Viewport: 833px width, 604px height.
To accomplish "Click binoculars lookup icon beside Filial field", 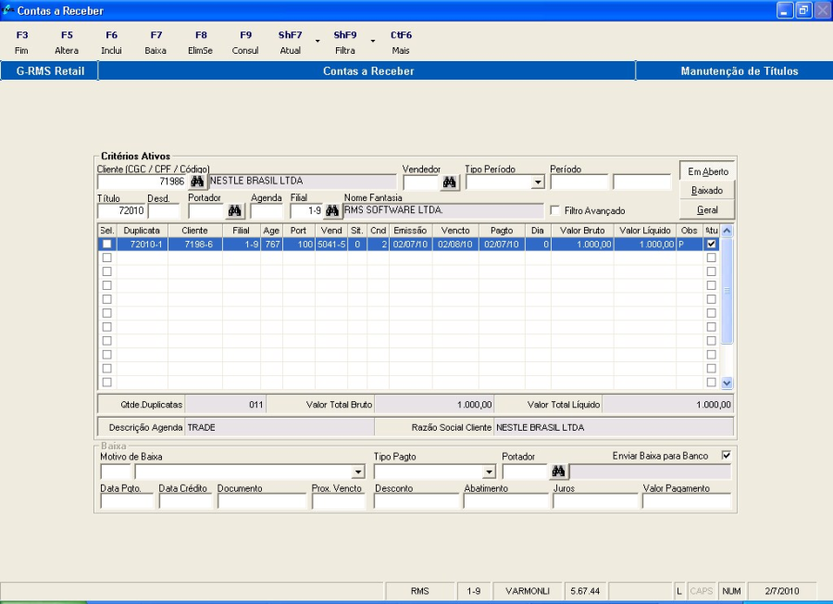I will (x=332, y=211).
